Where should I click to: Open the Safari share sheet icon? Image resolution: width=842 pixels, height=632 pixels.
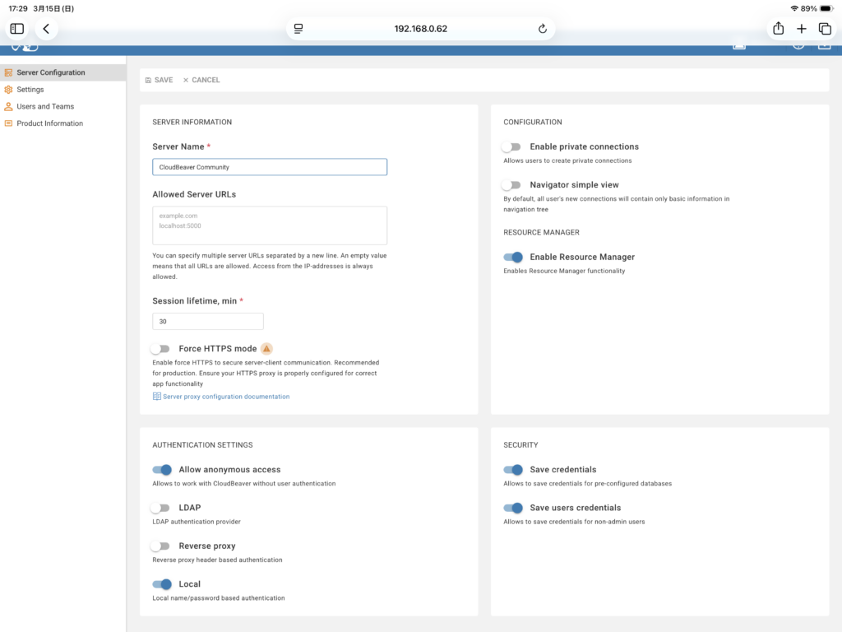click(x=778, y=29)
